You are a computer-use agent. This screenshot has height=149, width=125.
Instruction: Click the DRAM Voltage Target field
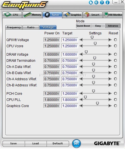pos(70,54)
